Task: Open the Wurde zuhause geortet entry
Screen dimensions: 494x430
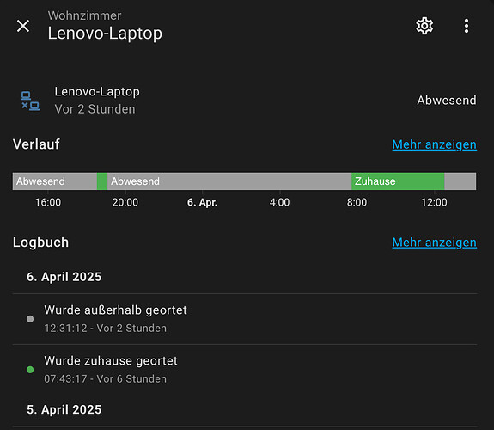Action: pyautogui.click(x=245, y=370)
